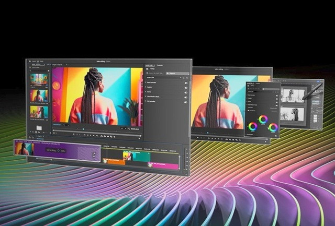This screenshot has width=335, height=226.
Task: Toggle Curves switch in the floating Lumetri panel
Action: point(277,102)
